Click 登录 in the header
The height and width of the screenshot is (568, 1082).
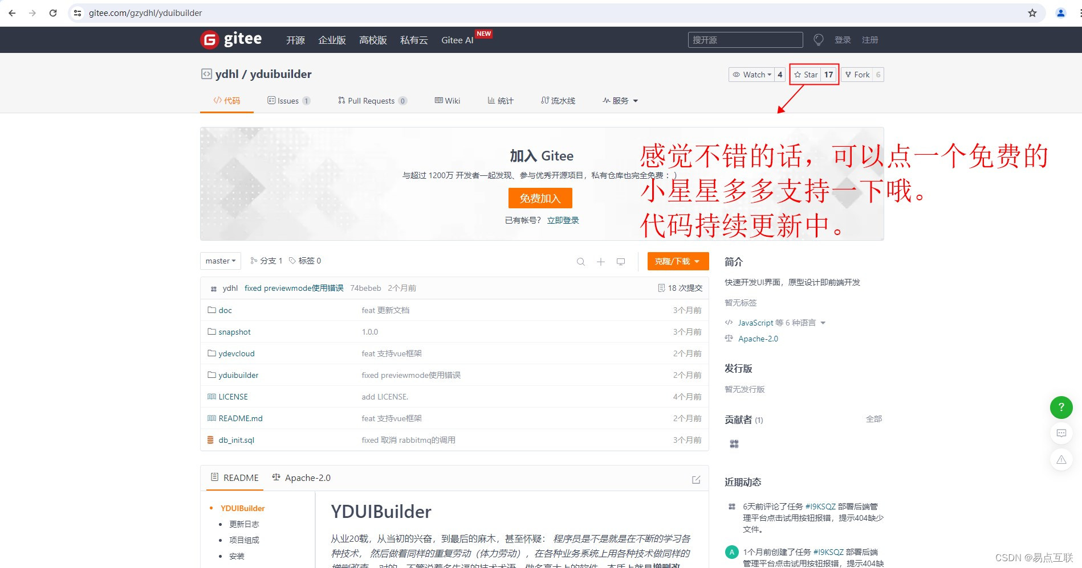(843, 40)
